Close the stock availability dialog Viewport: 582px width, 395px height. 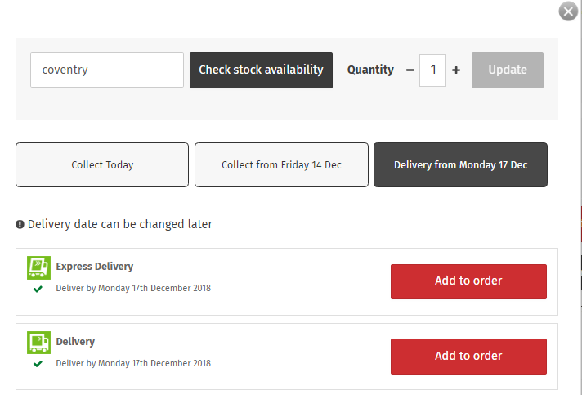(568, 11)
